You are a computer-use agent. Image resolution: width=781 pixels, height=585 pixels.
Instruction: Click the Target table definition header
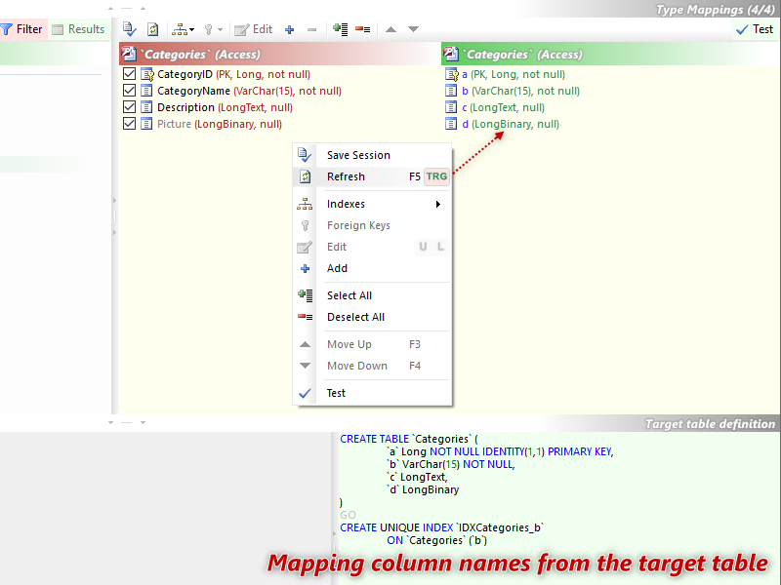(711, 424)
